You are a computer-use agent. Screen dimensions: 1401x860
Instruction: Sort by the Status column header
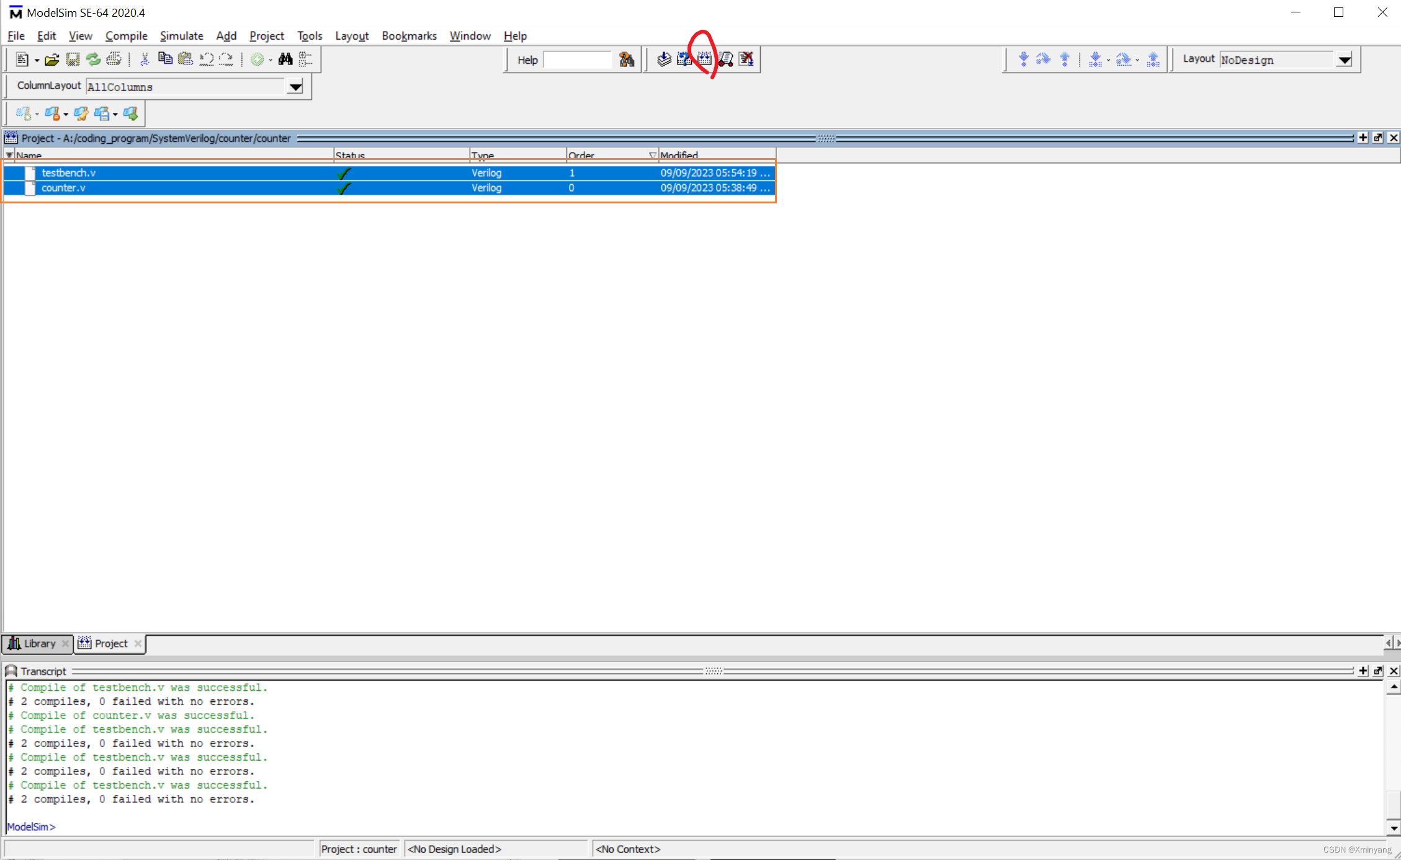(x=401, y=155)
